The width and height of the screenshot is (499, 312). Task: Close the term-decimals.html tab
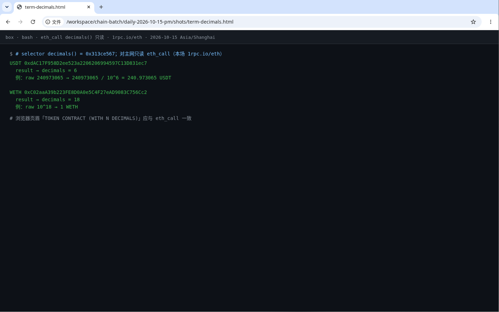point(89,7)
